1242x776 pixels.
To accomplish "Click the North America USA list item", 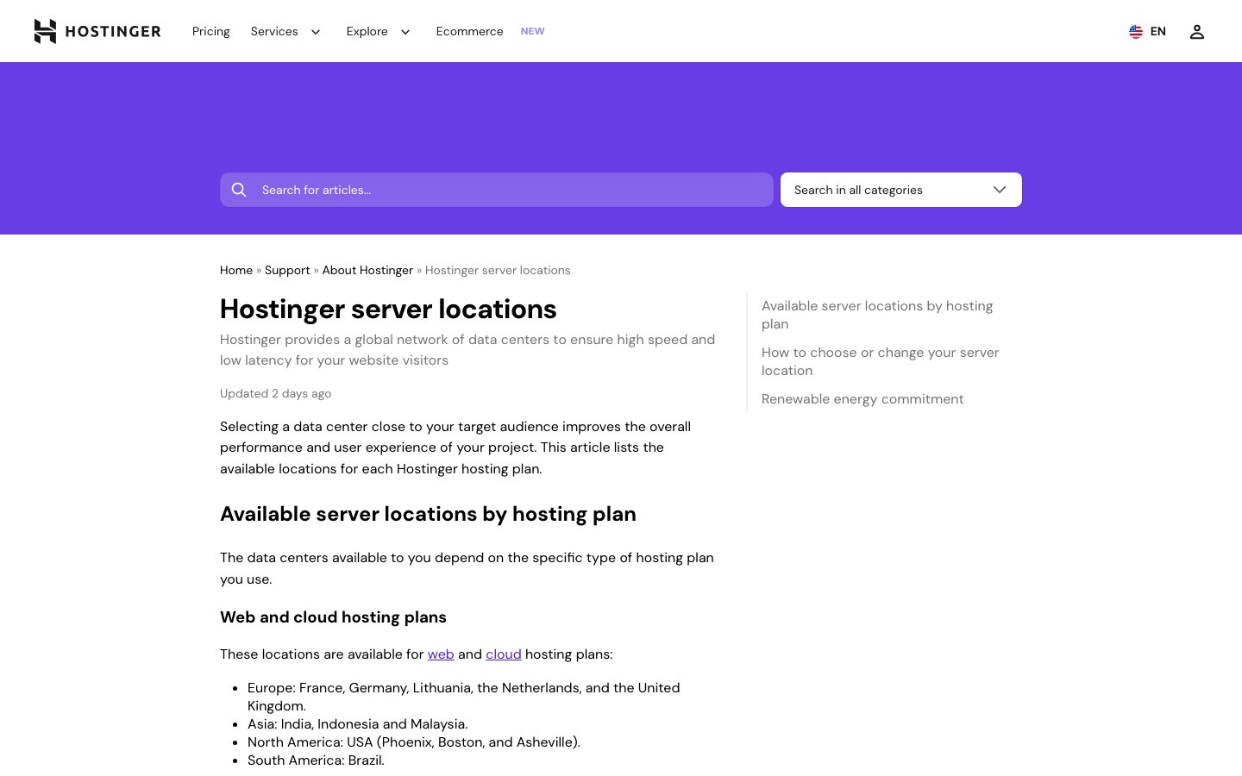I will point(414,742).
